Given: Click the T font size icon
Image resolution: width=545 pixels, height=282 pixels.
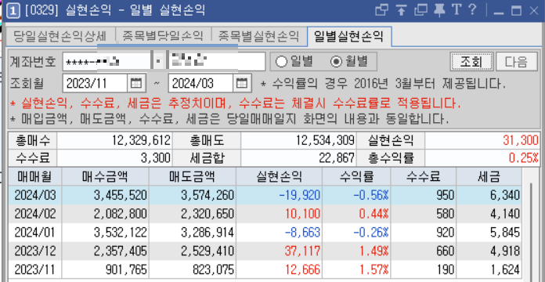Looking at the screenshot, I should (x=457, y=10).
